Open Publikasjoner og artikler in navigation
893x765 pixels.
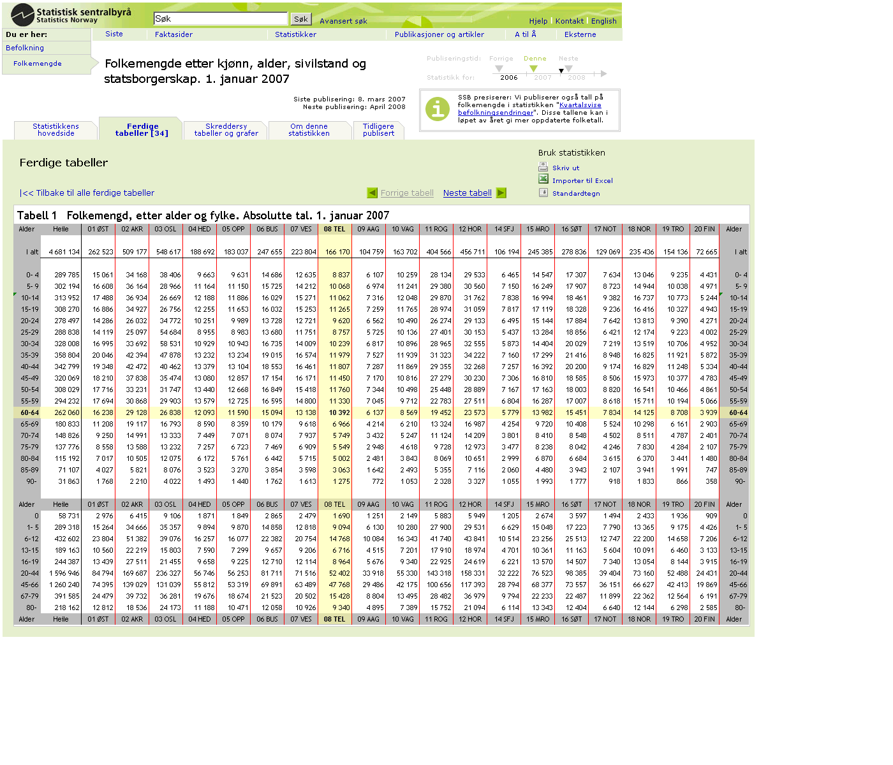click(x=439, y=34)
